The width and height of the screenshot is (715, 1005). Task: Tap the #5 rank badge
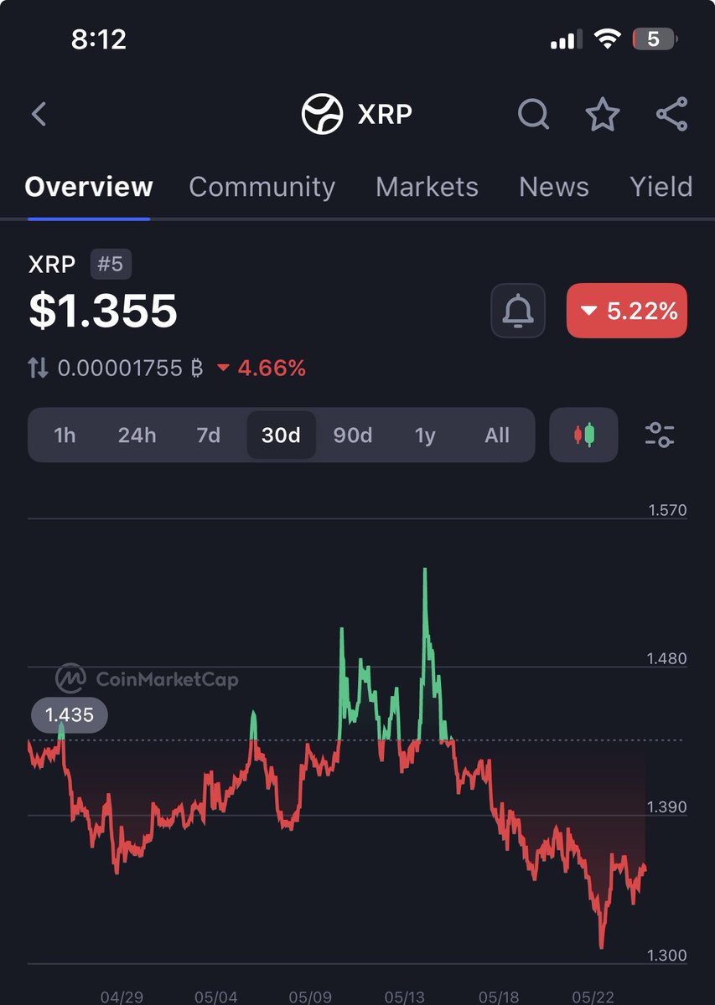111,265
